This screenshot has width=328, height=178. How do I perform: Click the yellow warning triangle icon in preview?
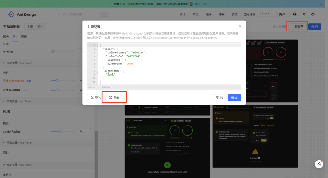tap(255, 151)
